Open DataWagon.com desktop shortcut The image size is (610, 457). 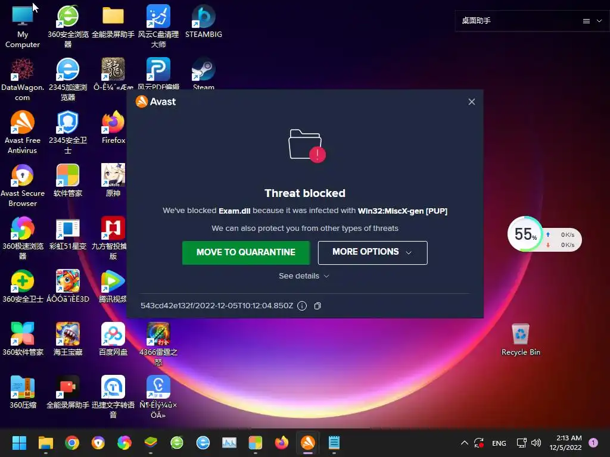pyautogui.click(x=23, y=79)
